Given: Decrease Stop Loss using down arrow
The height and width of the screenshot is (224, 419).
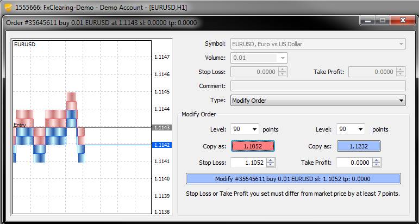Looking at the screenshot, I should 271,165.
